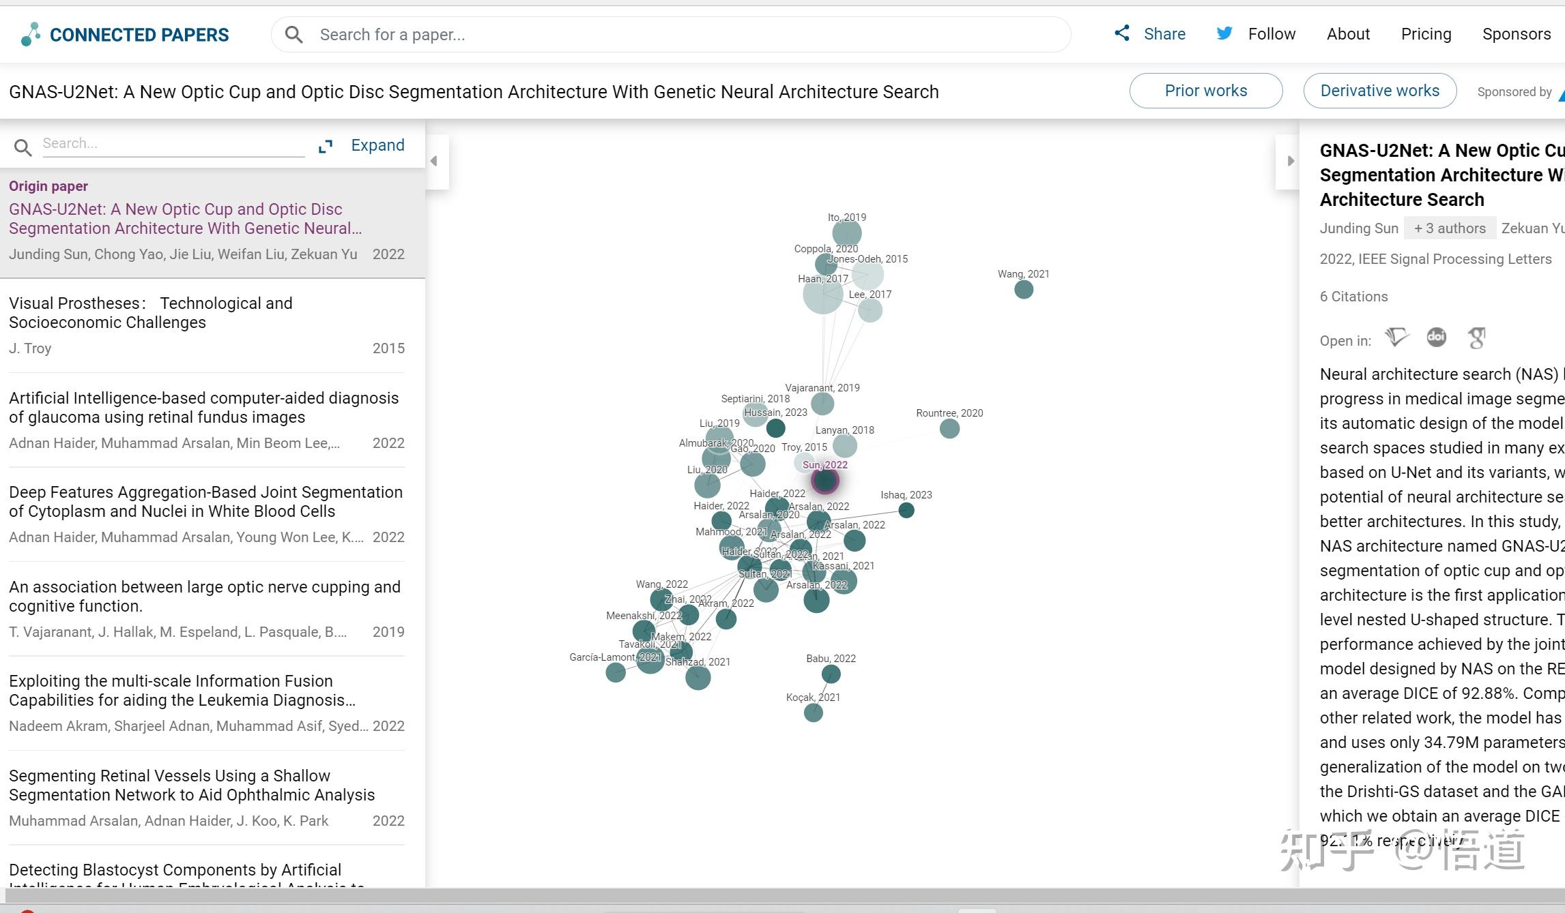1565x913 pixels.
Task: Open paper via DOI icon
Action: pyautogui.click(x=1436, y=337)
